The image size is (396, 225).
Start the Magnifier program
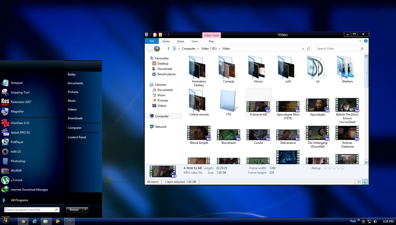click(x=17, y=111)
